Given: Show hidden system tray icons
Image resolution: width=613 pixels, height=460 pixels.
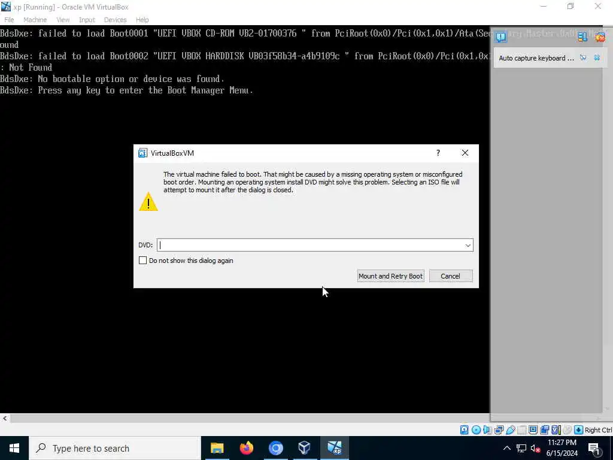Looking at the screenshot, I should coord(506,448).
